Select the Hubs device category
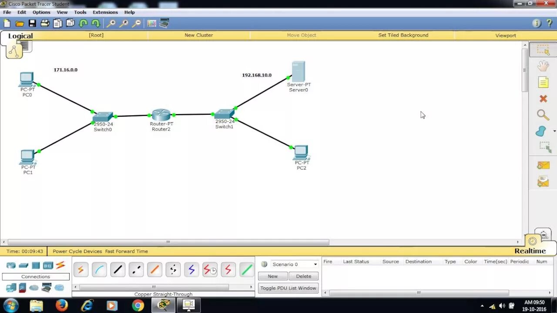 tap(36, 265)
